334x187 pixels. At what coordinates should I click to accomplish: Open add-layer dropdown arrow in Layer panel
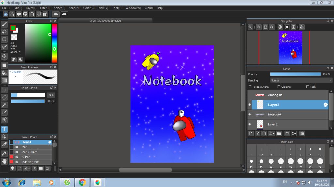click(x=274, y=133)
